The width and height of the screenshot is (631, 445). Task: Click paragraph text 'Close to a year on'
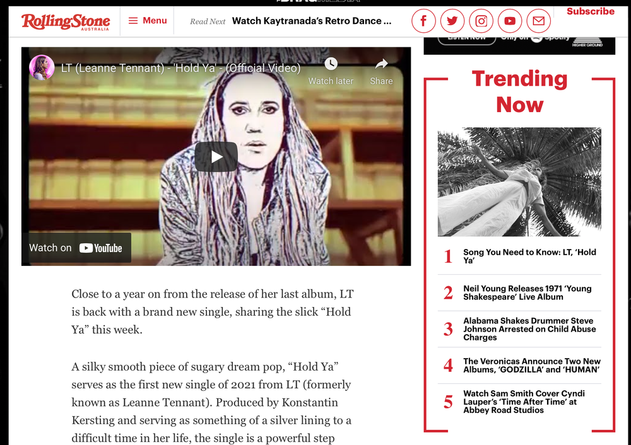click(x=213, y=311)
